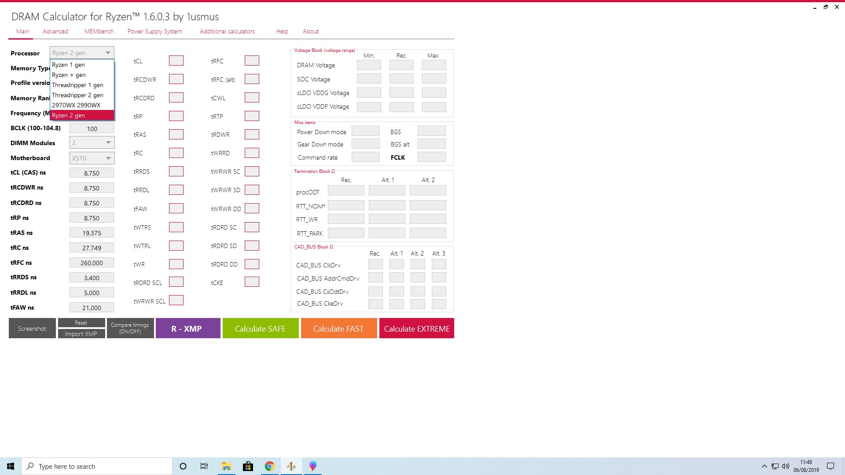Choose Ryzen + gen in processor list

pyautogui.click(x=82, y=75)
